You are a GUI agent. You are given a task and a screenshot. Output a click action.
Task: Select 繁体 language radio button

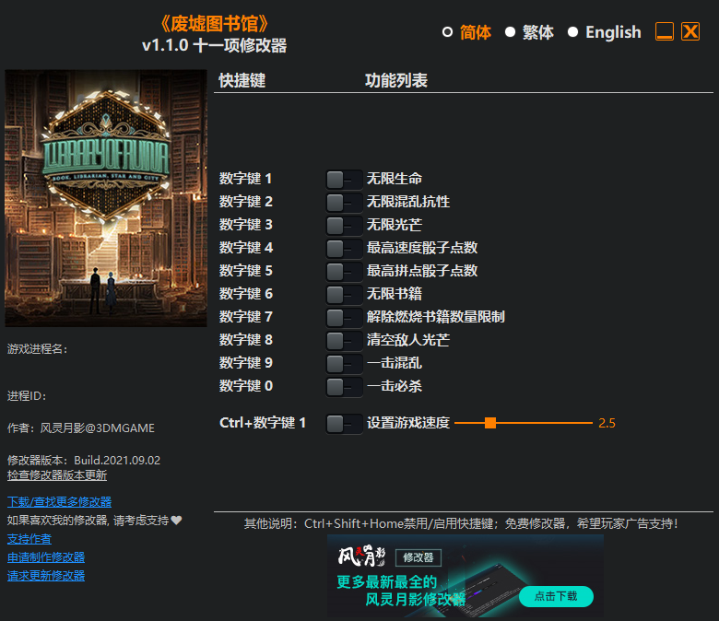coord(510,32)
